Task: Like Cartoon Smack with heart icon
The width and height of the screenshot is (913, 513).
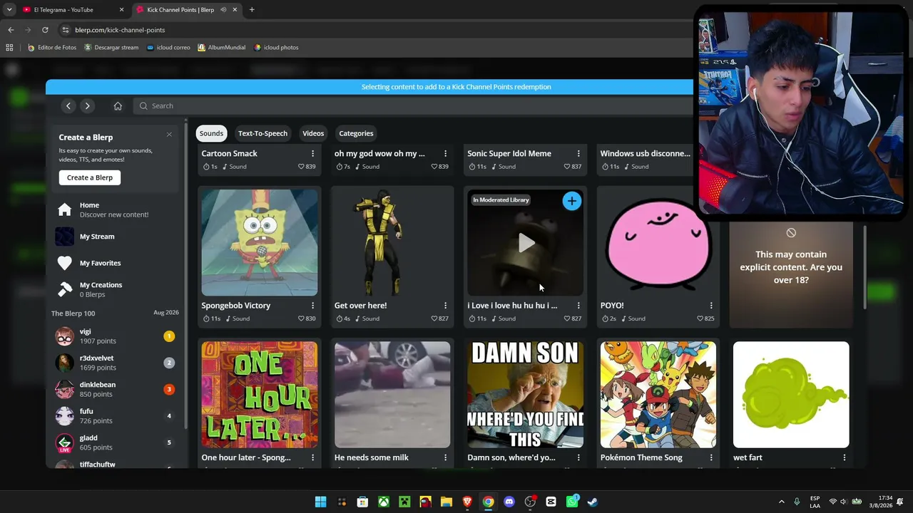Action: [301, 167]
